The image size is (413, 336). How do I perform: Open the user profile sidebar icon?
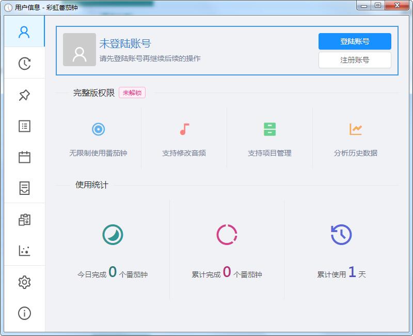24,32
